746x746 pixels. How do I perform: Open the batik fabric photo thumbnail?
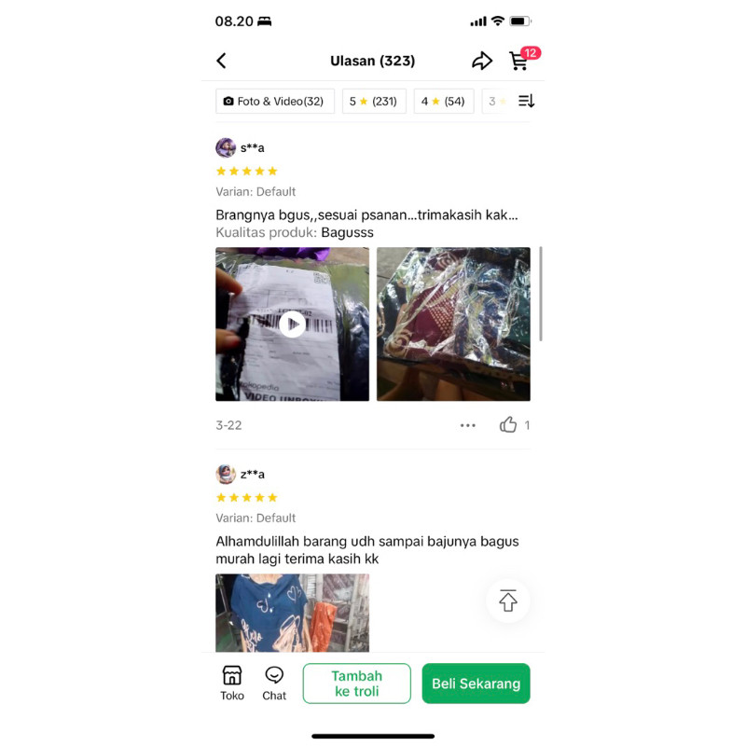pyautogui.click(x=453, y=324)
